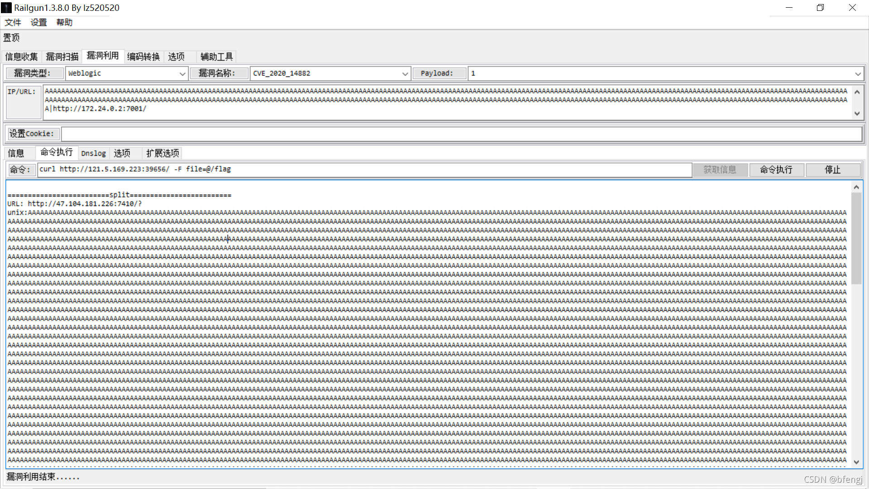Click the 命令 curl command input field
The image size is (869, 489).
click(x=364, y=169)
